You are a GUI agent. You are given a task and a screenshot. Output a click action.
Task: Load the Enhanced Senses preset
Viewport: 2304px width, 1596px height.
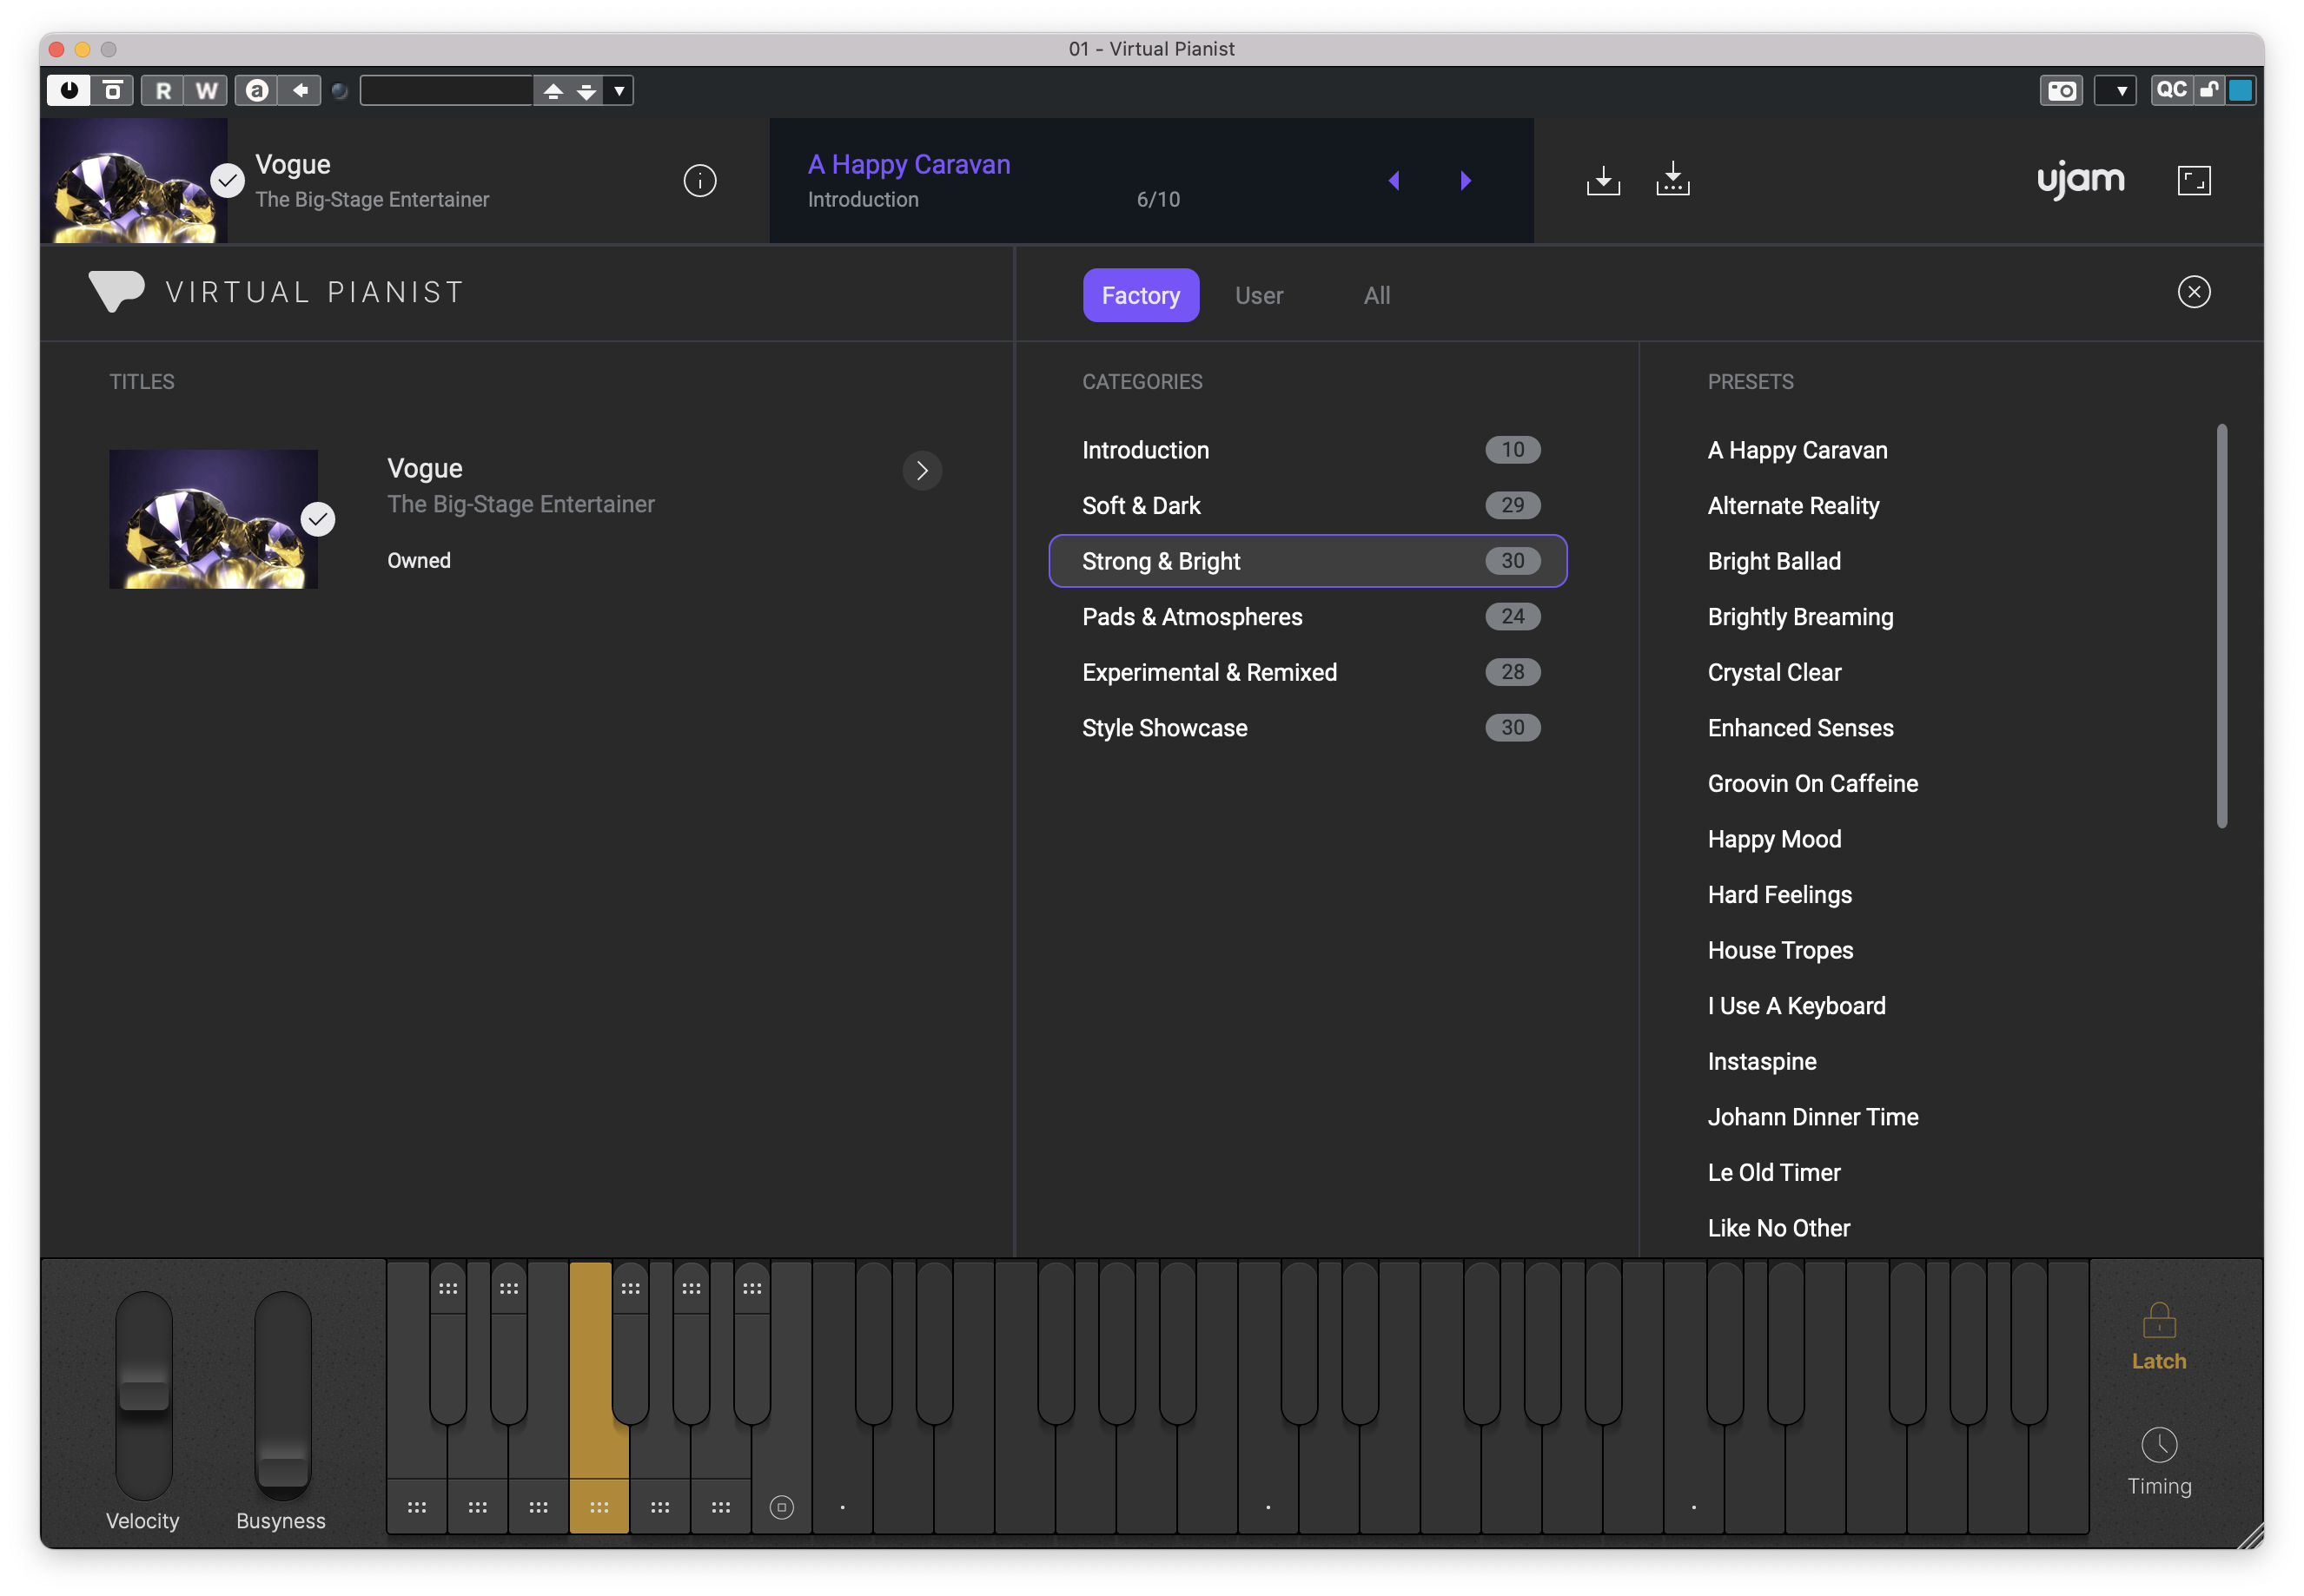1800,728
